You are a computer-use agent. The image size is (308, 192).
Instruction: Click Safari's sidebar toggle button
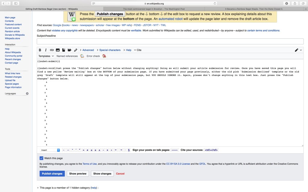pos(16,3)
